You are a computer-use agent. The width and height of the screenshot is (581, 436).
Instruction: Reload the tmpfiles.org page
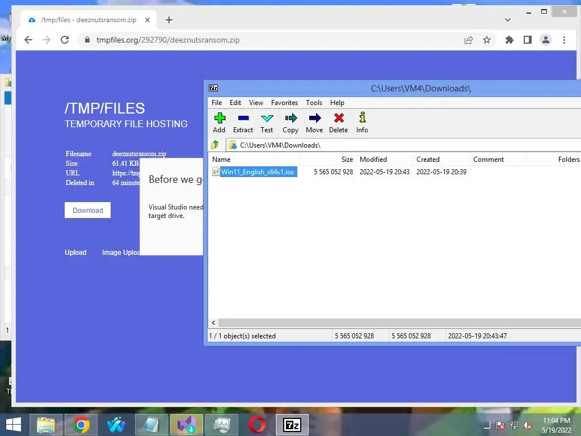click(x=65, y=40)
